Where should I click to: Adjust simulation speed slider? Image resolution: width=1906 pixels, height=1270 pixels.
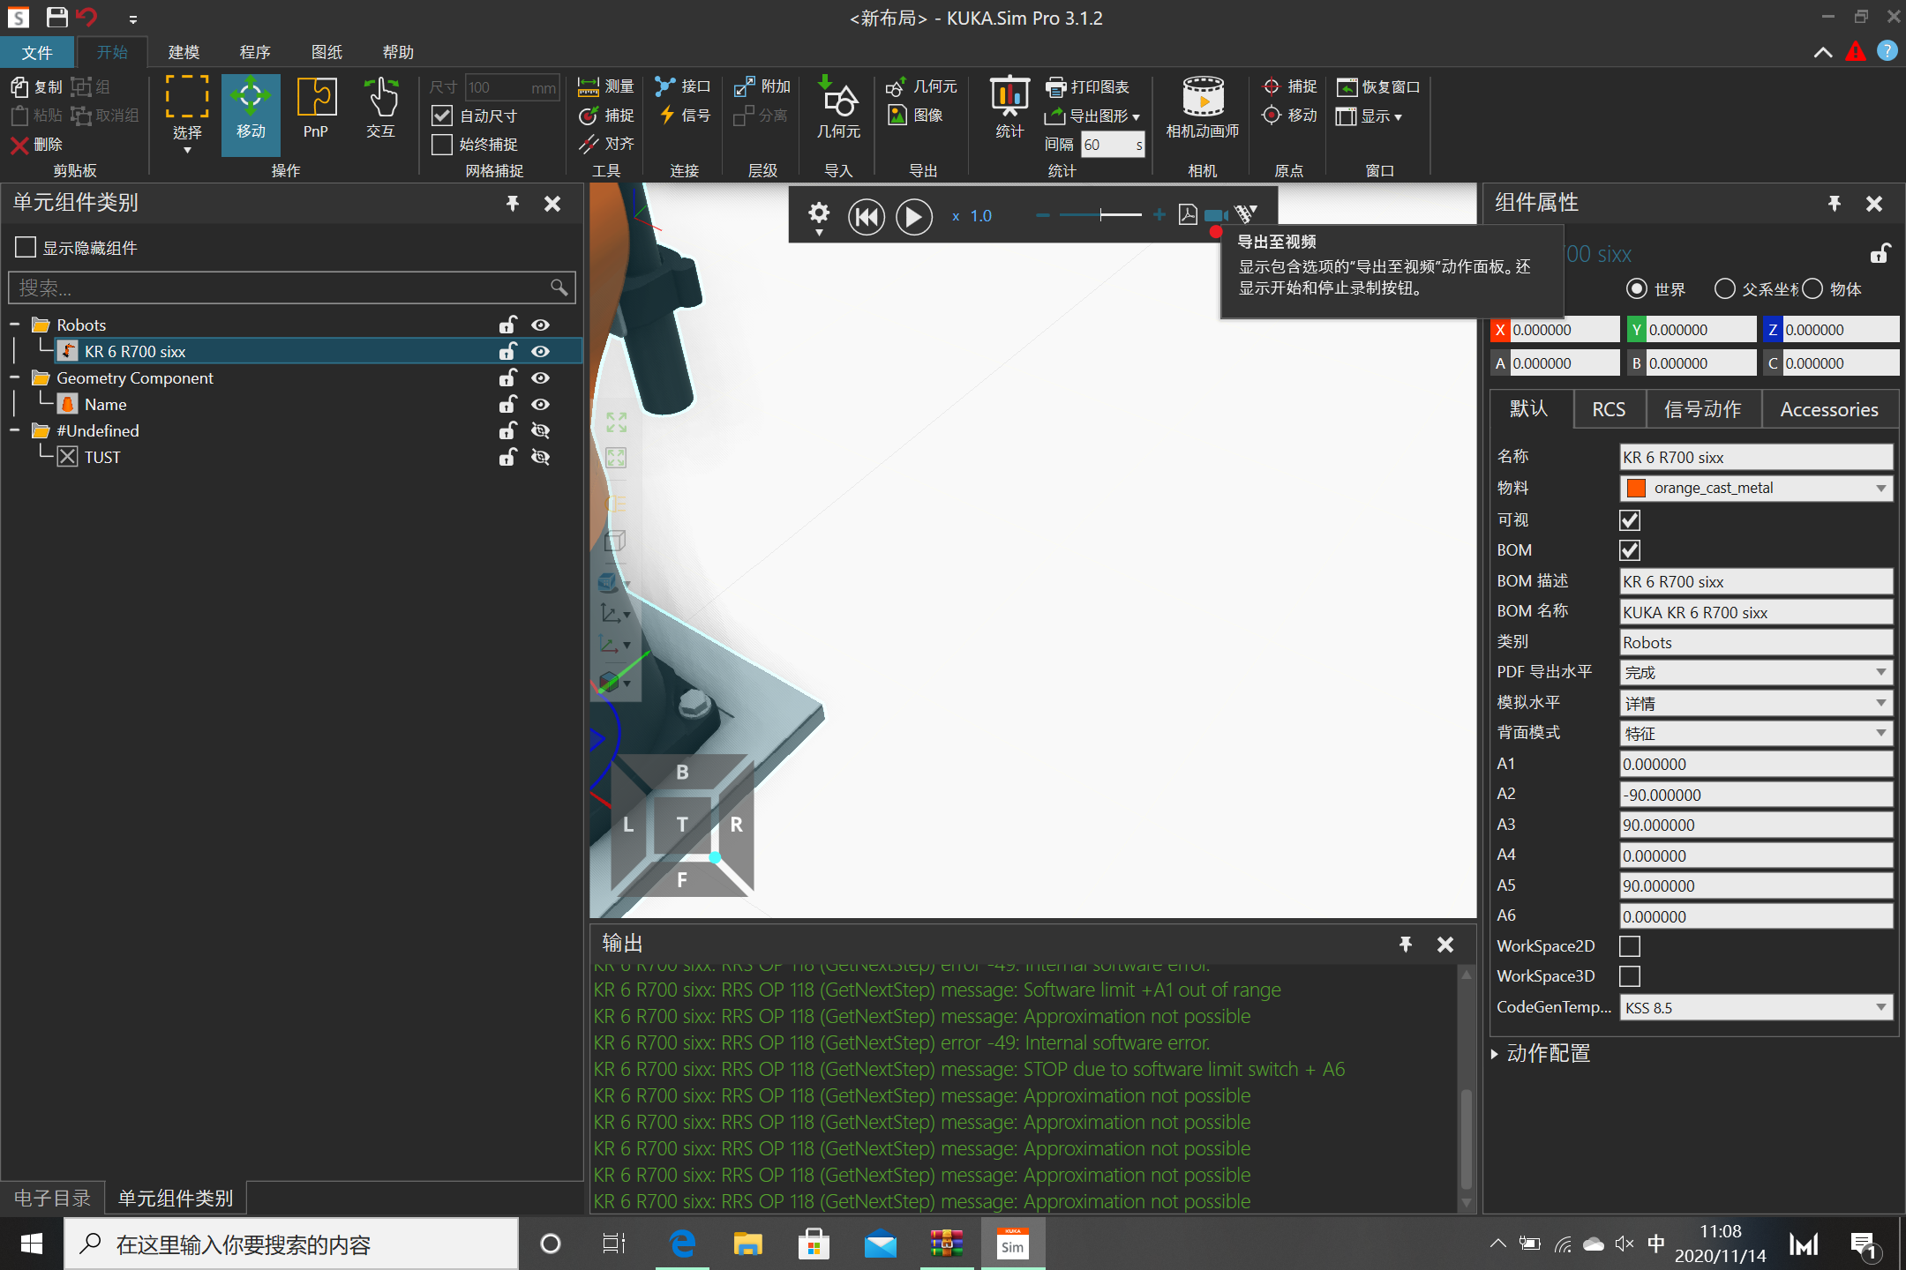1100,214
